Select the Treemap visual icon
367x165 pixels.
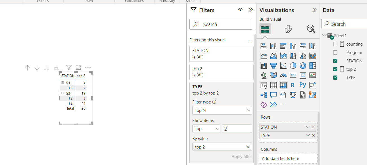pyautogui.click(x=313, y=65)
